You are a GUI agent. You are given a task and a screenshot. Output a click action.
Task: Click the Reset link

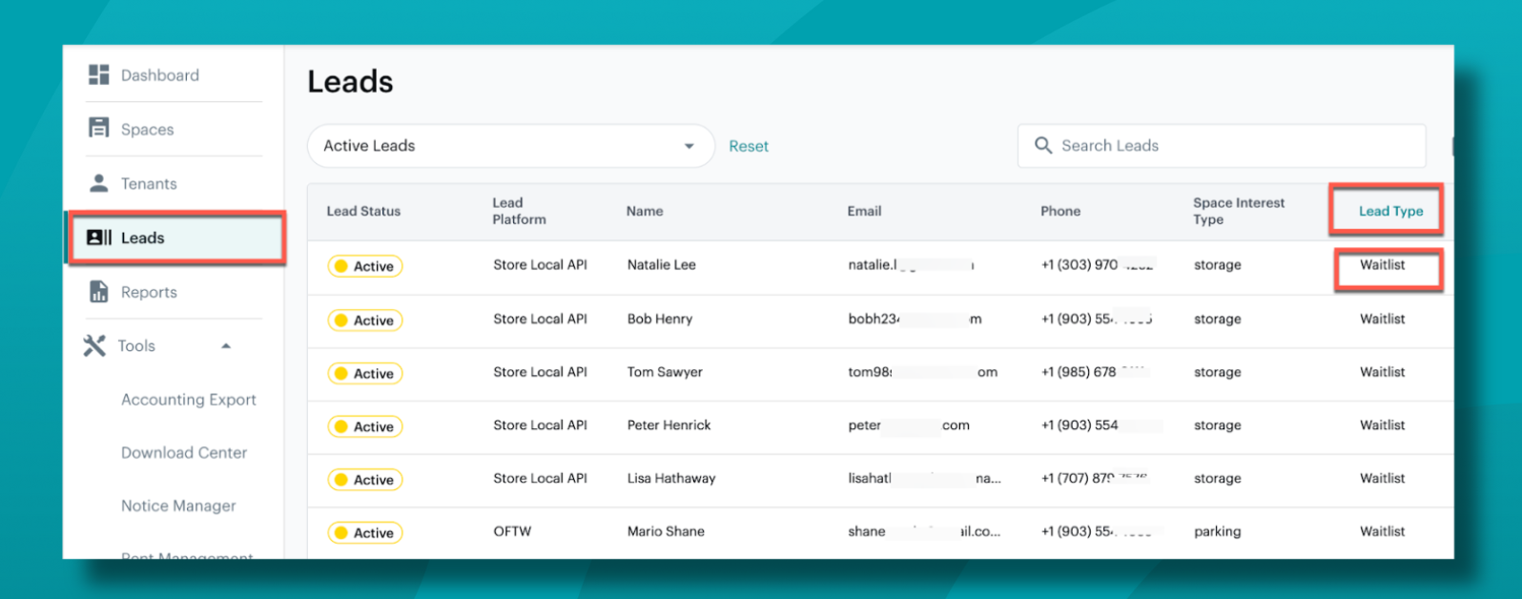click(x=749, y=147)
